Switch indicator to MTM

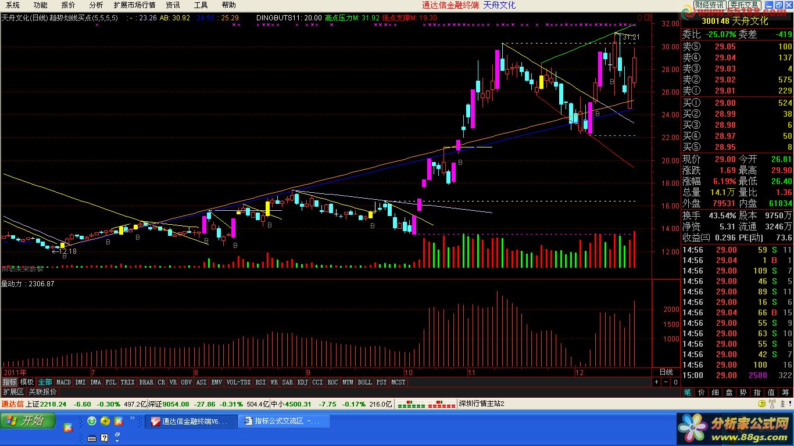pyautogui.click(x=348, y=382)
